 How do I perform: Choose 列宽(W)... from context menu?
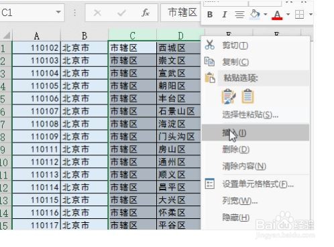240,201
